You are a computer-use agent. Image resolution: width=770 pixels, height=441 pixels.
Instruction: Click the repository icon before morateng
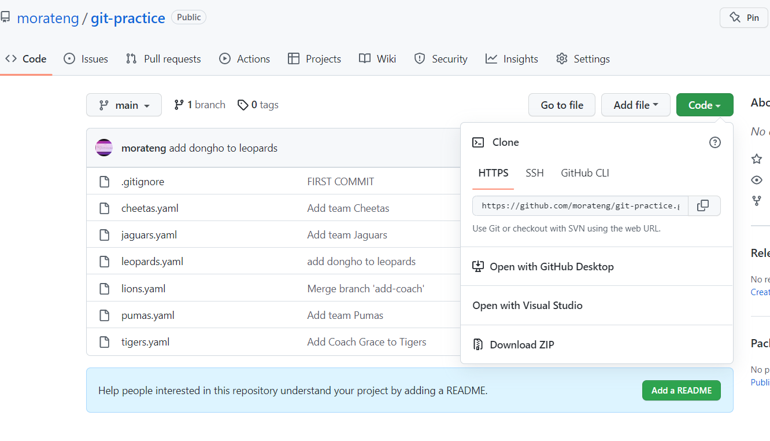(5, 17)
